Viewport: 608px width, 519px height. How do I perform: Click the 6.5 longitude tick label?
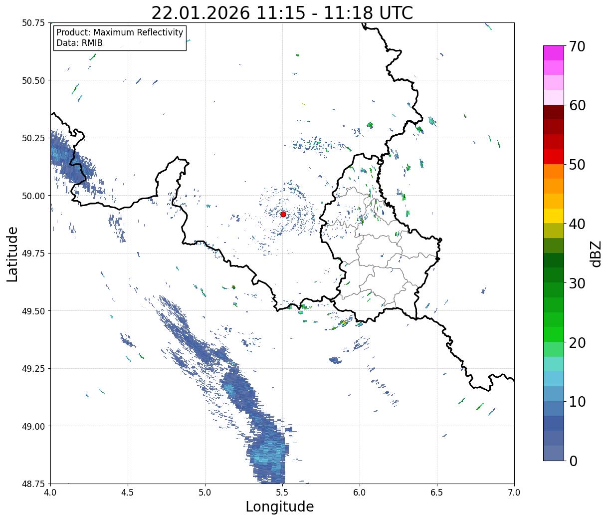437,493
